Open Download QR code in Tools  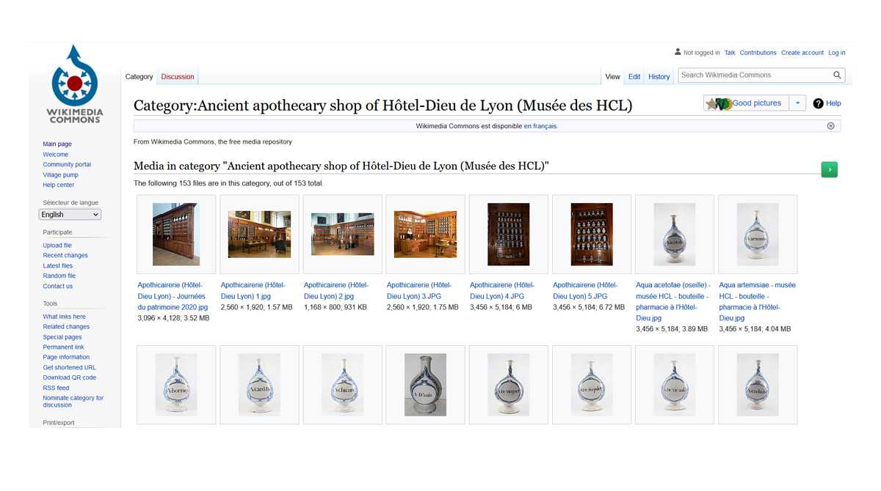[69, 377]
